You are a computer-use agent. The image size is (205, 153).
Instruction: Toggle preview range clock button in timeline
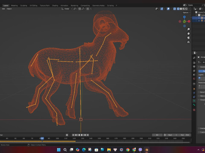[x=165, y=135]
